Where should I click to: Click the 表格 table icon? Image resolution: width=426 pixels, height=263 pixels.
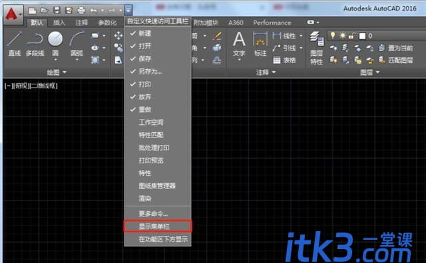point(277,60)
